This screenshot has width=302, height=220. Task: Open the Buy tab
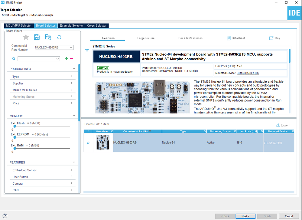[x=274, y=38]
